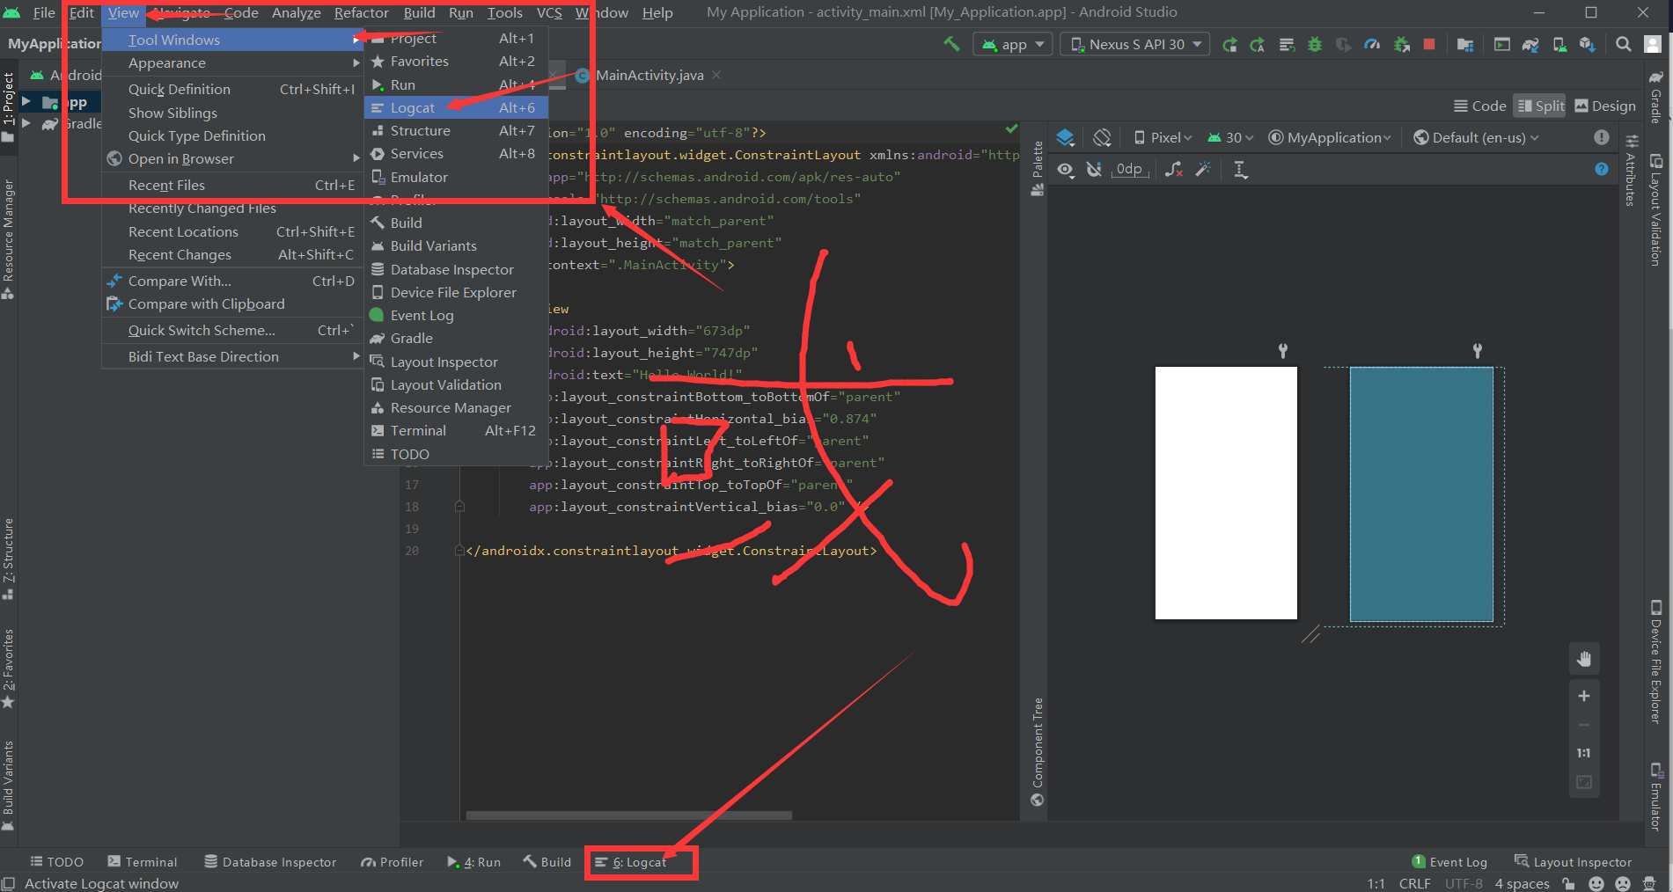This screenshot has width=1673, height=892.
Task: Open the Event Log in status bar
Action: [1449, 862]
